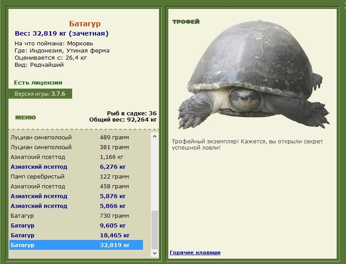
Task: Open the Горячие клавиши link
Action: tap(195, 252)
